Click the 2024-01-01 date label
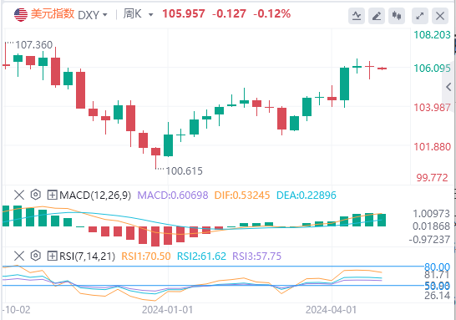 pos(168,310)
